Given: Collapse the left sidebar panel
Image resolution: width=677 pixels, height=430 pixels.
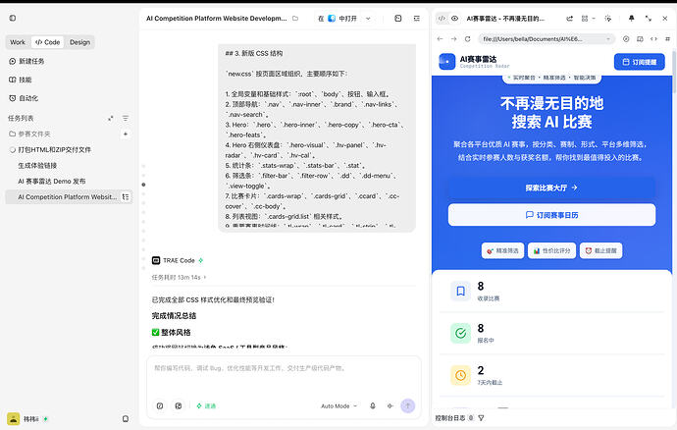Looking at the screenshot, I should click(13, 18).
